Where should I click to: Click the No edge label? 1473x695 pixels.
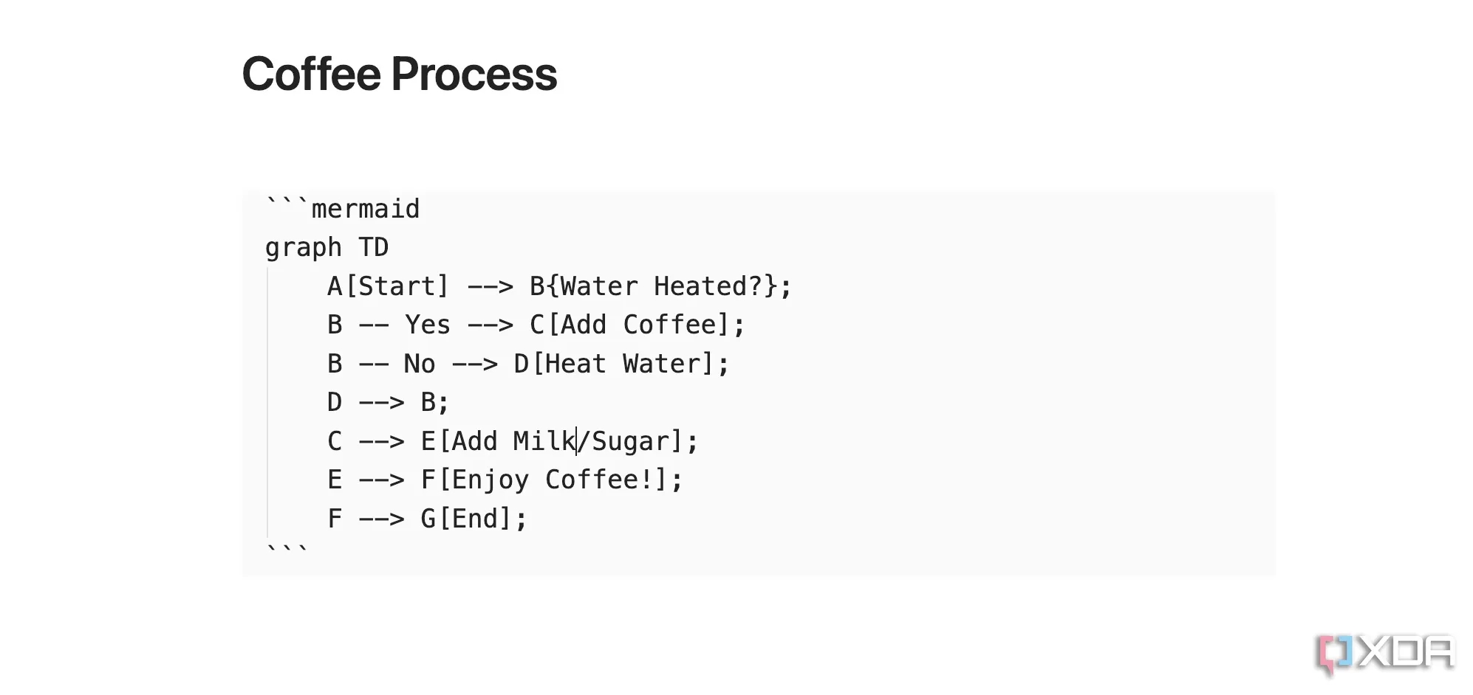click(x=419, y=364)
